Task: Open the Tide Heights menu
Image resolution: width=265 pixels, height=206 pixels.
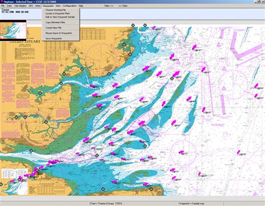Action: [x=20, y=6]
